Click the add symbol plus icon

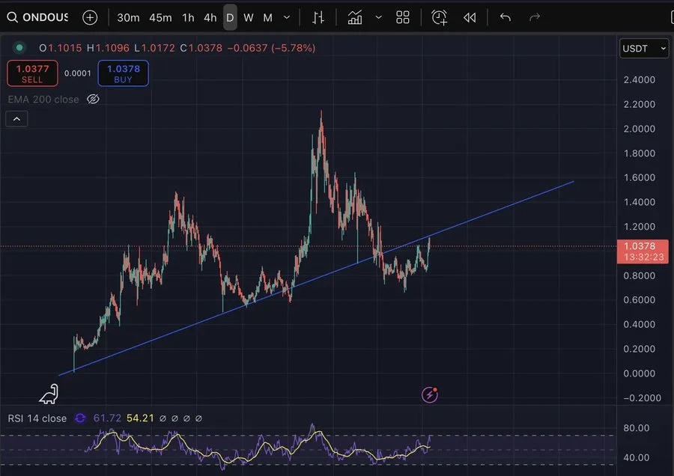coord(89,17)
